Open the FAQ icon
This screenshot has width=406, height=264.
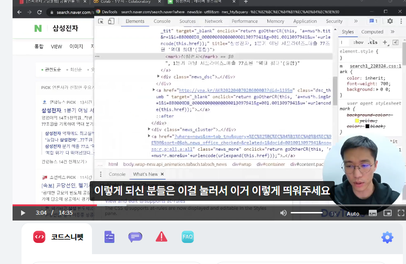coord(188,237)
